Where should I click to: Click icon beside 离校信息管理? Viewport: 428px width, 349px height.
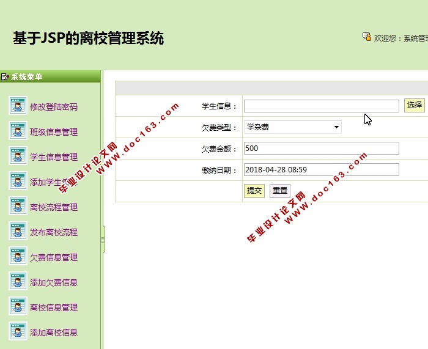pyautogui.click(x=18, y=306)
